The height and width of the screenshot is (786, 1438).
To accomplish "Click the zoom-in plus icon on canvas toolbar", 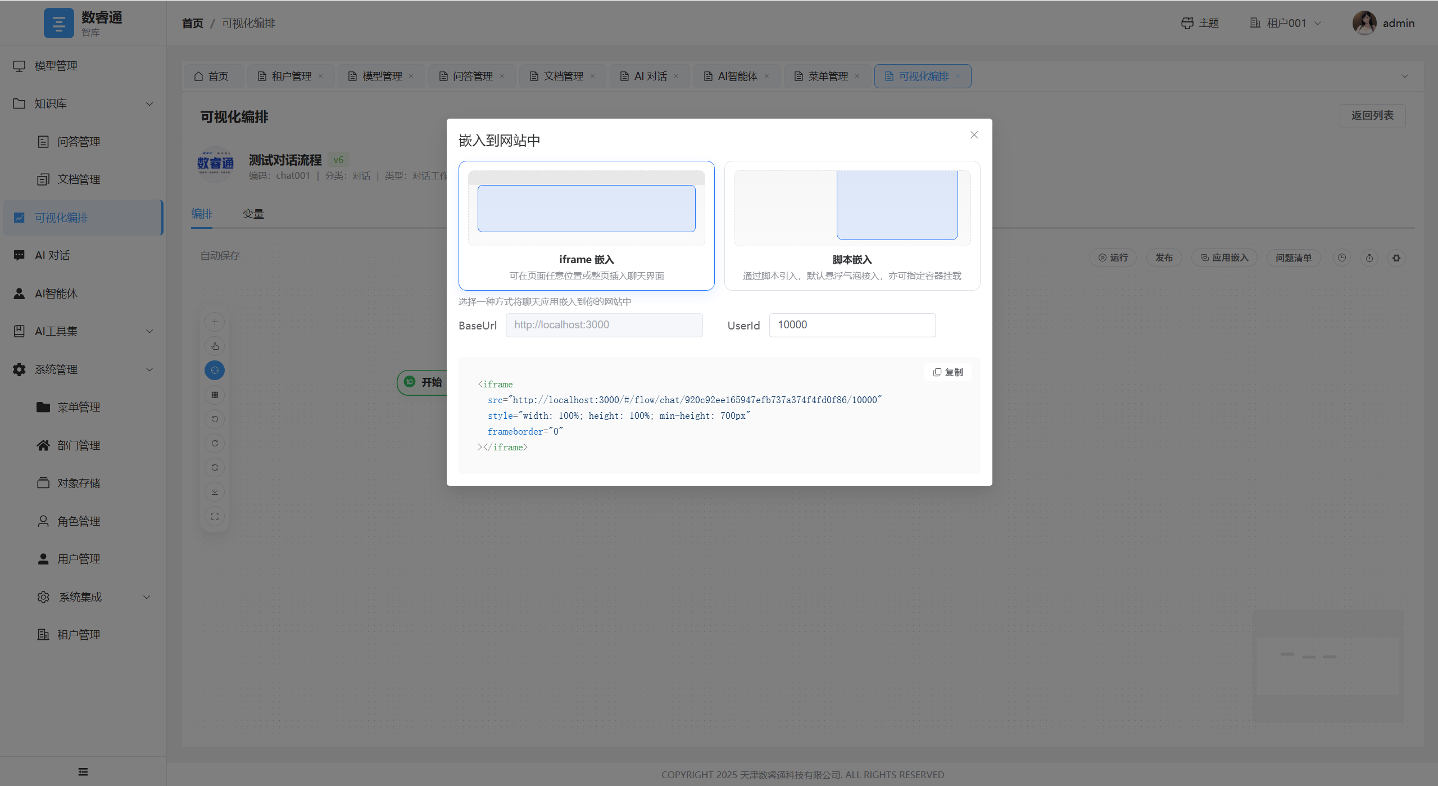I will 215,322.
